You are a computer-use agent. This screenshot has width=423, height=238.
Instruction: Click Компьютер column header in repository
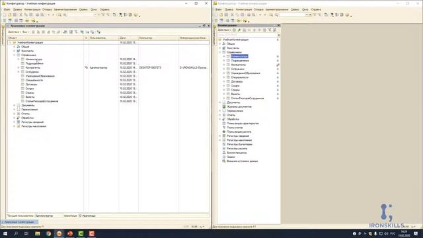click(x=159, y=38)
